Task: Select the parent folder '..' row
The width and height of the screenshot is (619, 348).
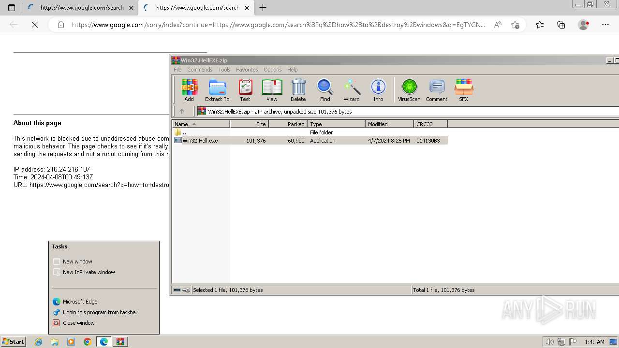Action: coord(309,132)
